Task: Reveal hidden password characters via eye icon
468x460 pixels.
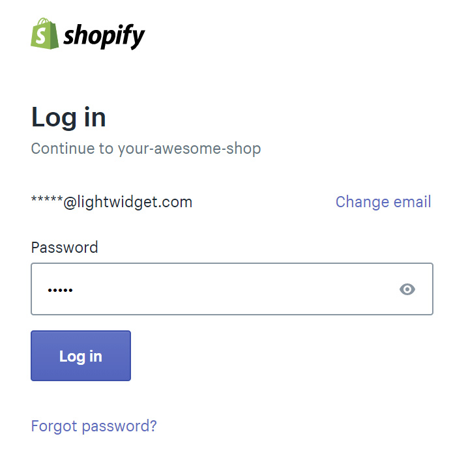Action: [407, 289]
